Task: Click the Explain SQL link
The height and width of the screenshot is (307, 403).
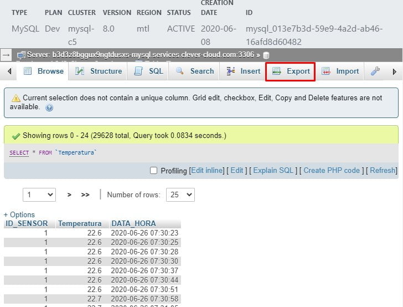Action: [x=273, y=171]
